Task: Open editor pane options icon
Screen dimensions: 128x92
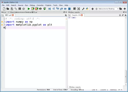Action: click(66, 15)
